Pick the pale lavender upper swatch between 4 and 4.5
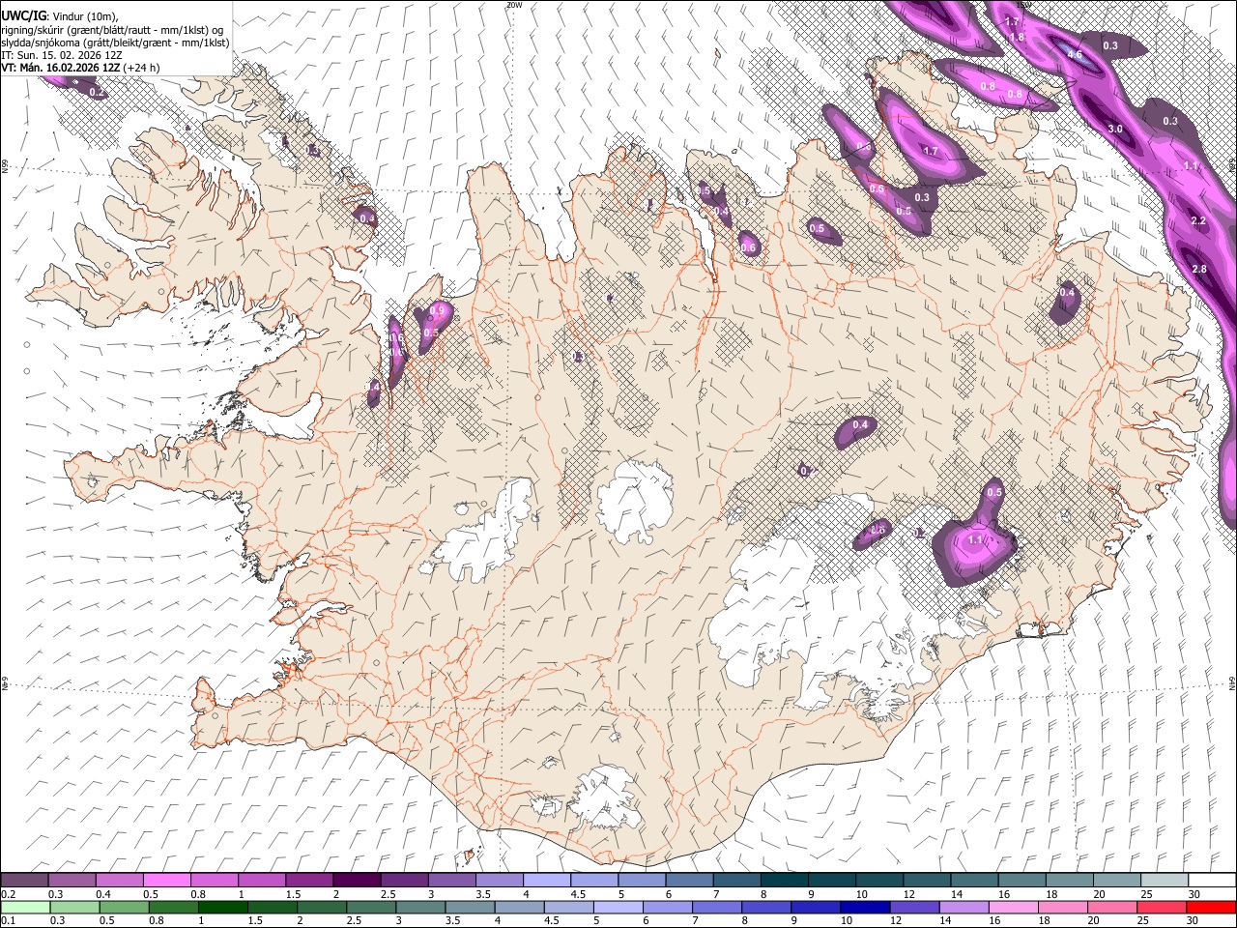This screenshot has width=1237, height=928. click(x=546, y=881)
